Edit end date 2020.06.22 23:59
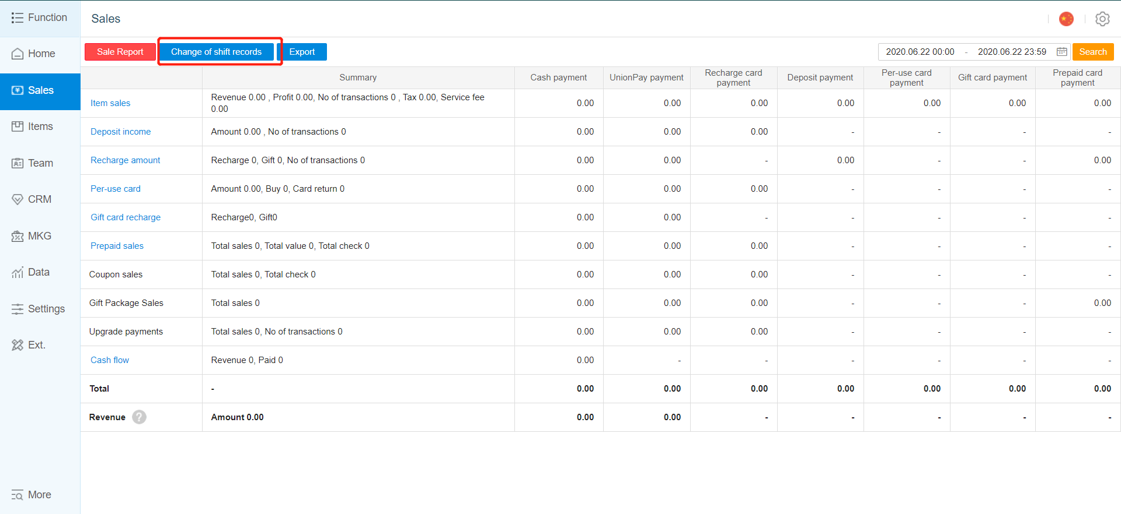 point(1012,52)
